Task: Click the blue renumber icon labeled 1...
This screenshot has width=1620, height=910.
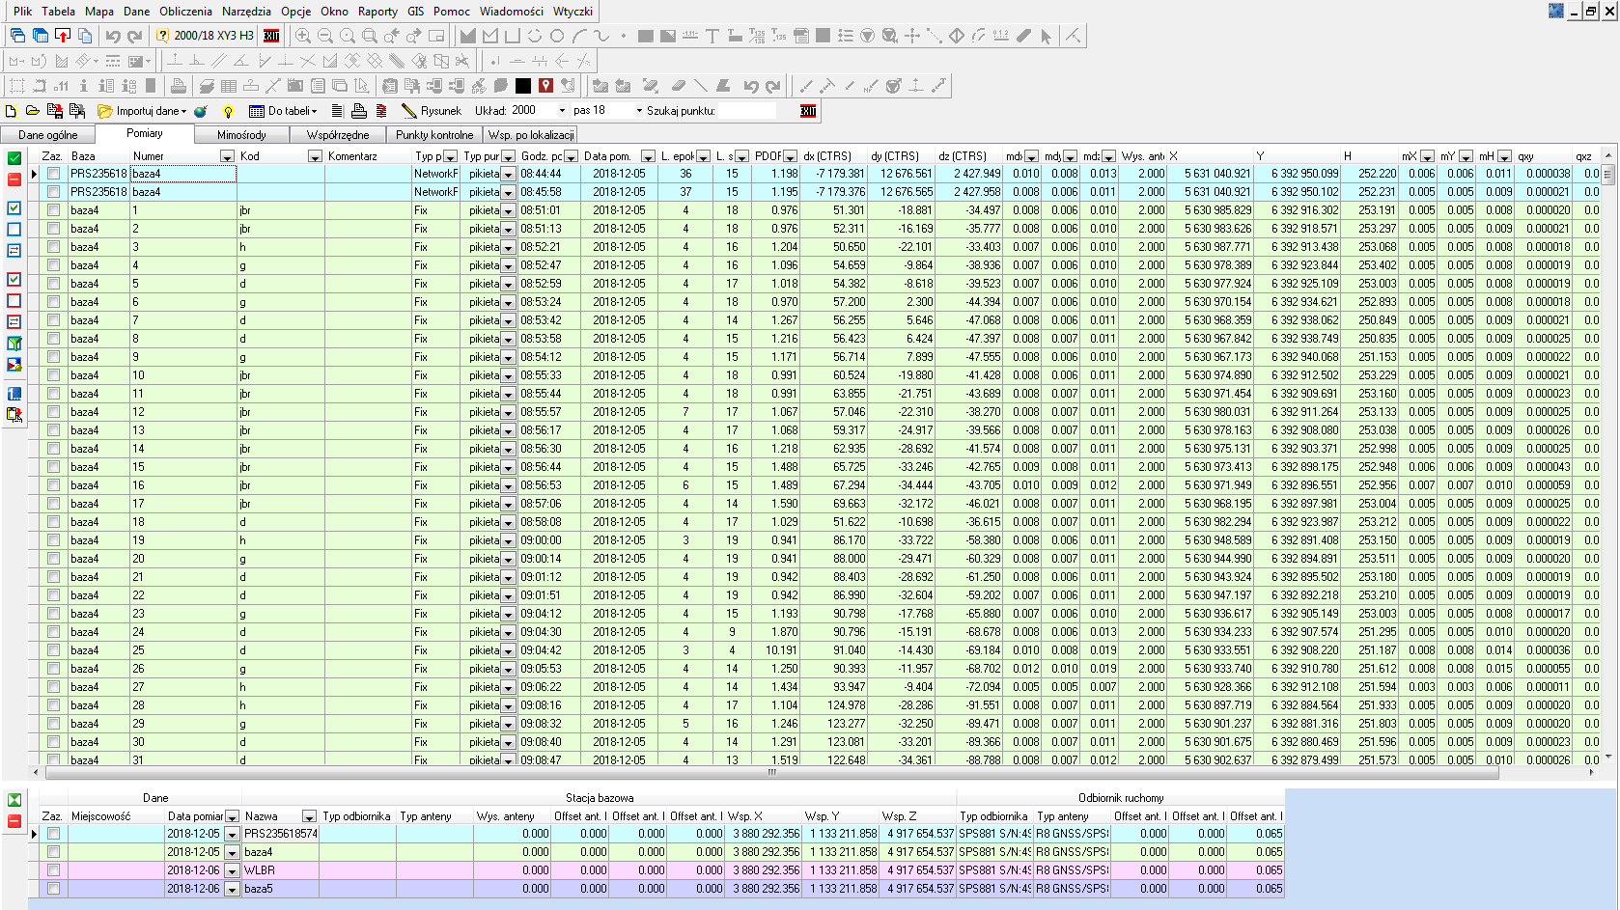Action: point(14,394)
